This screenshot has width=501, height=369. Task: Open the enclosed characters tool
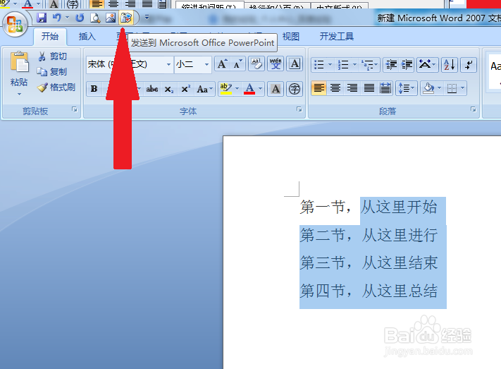point(295,89)
